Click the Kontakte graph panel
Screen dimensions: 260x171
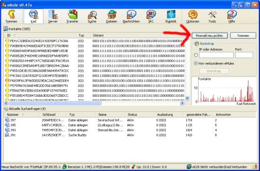(224, 91)
